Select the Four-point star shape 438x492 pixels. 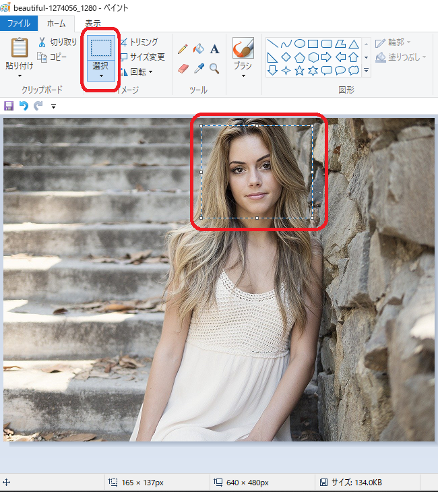tap(286, 71)
